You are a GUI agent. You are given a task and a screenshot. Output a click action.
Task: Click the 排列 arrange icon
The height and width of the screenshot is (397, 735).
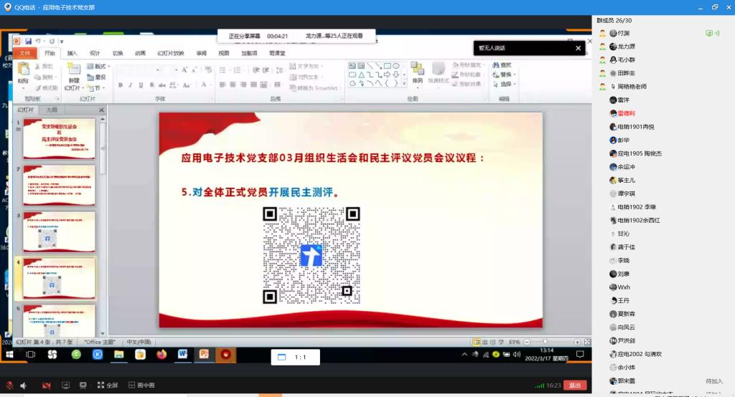tap(417, 71)
